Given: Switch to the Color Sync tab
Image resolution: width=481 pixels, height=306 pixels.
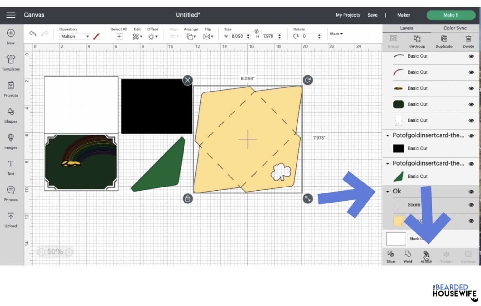Looking at the screenshot, I should click(x=455, y=28).
